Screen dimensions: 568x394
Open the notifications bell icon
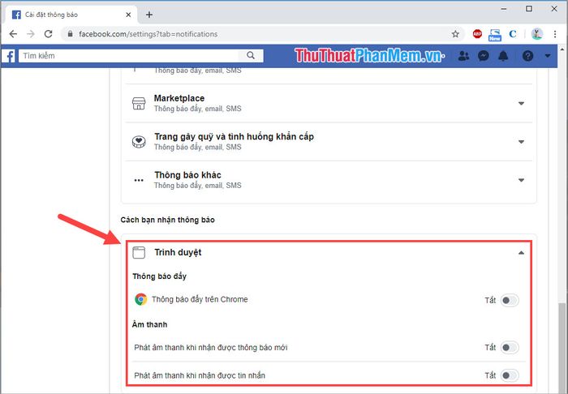pyautogui.click(x=503, y=56)
